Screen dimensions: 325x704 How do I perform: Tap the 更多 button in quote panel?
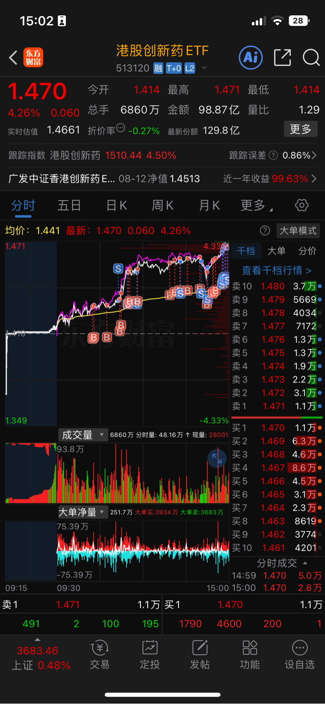click(300, 129)
